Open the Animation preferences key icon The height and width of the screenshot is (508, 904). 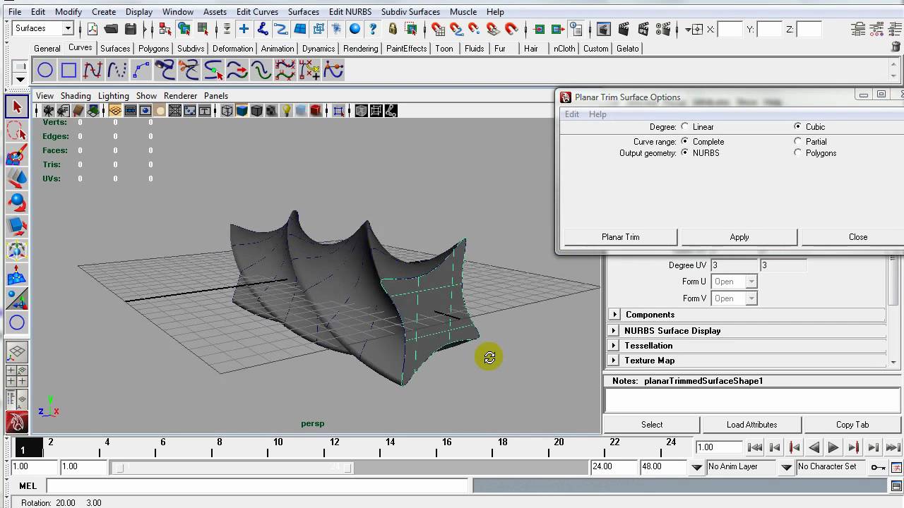pyautogui.click(x=878, y=467)
